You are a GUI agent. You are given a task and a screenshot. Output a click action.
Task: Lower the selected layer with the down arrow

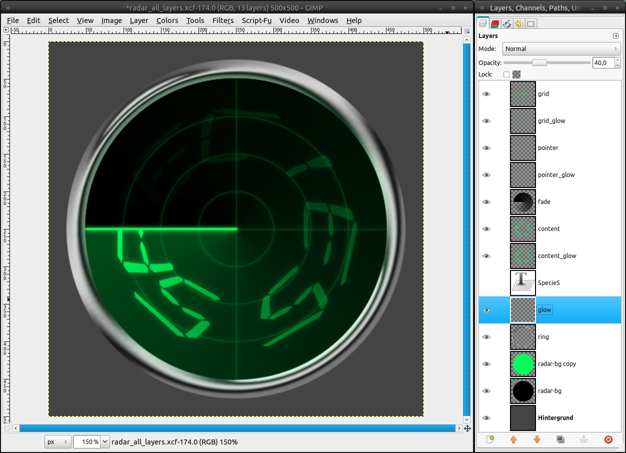click(537, 439)
